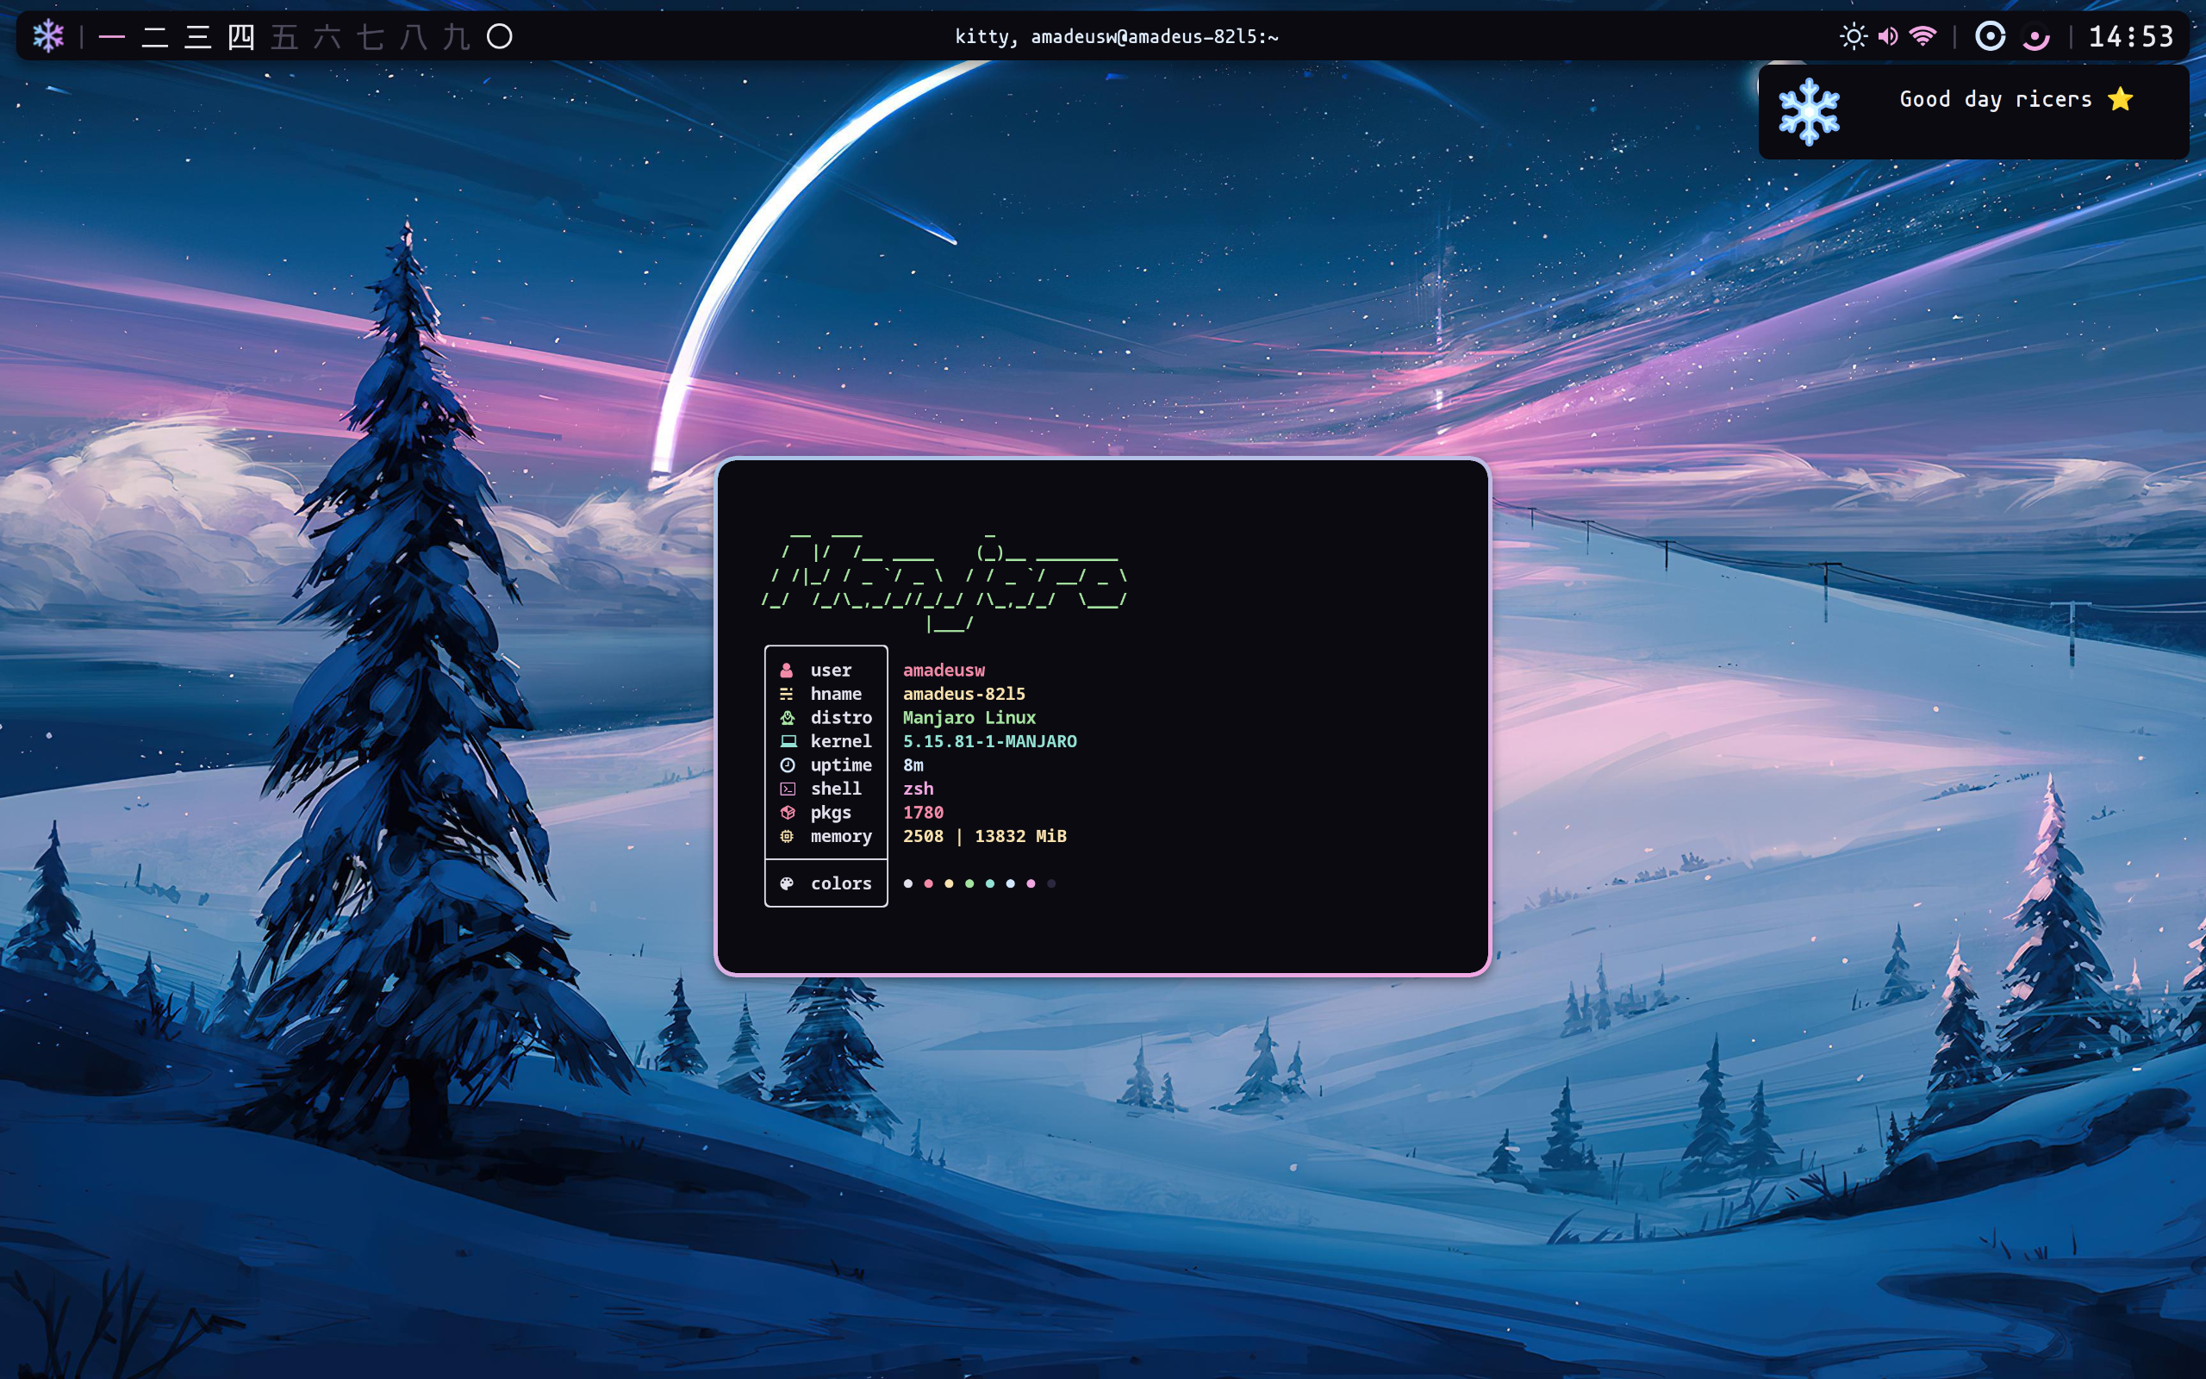This screenshot has width=2206, height=1379.
Task: Switch to workspace 九
Action: tap(456, 36)
